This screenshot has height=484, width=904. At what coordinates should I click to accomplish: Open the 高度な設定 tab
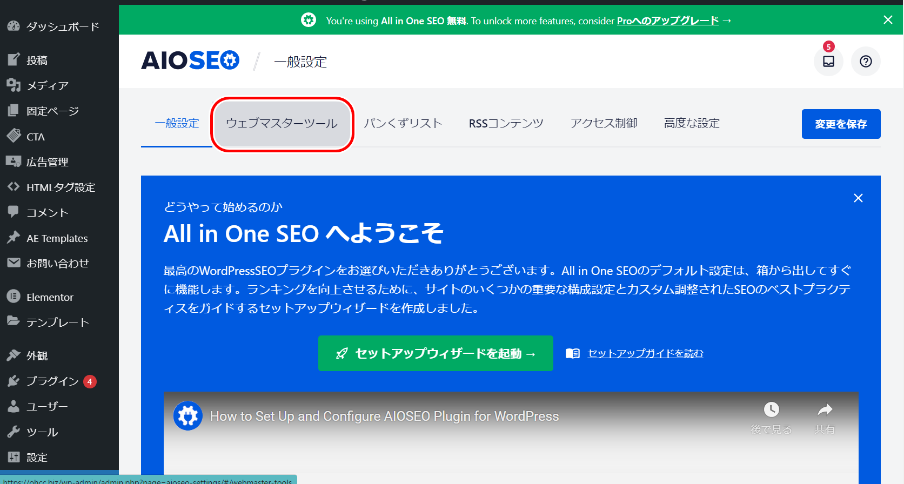pos(692,124)
